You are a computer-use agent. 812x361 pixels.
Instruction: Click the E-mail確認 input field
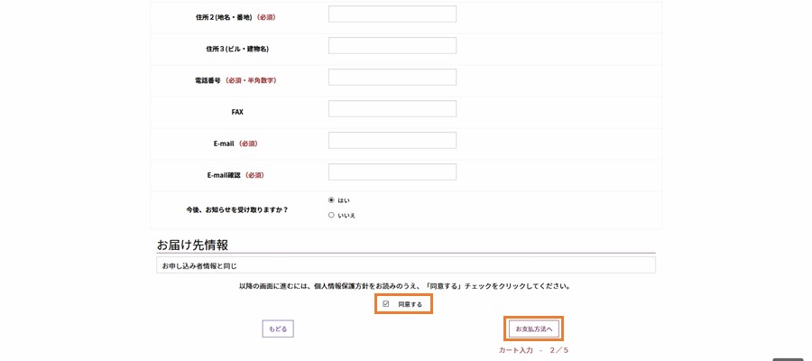click(392, 172)
